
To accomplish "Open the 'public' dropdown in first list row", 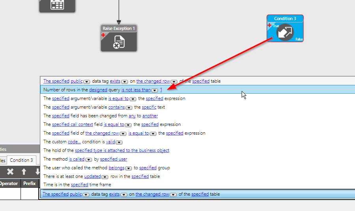I will [x=86, y=82].
